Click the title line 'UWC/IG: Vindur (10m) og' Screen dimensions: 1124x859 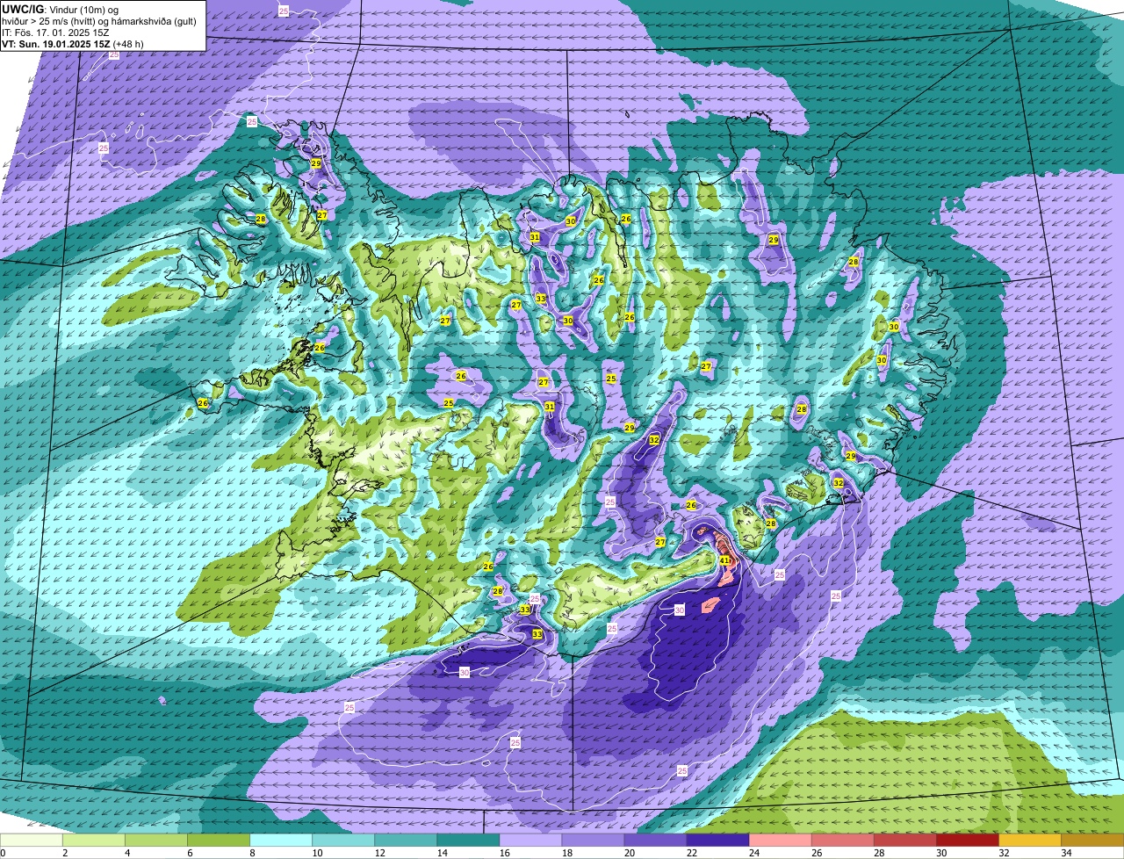(60, 9)
